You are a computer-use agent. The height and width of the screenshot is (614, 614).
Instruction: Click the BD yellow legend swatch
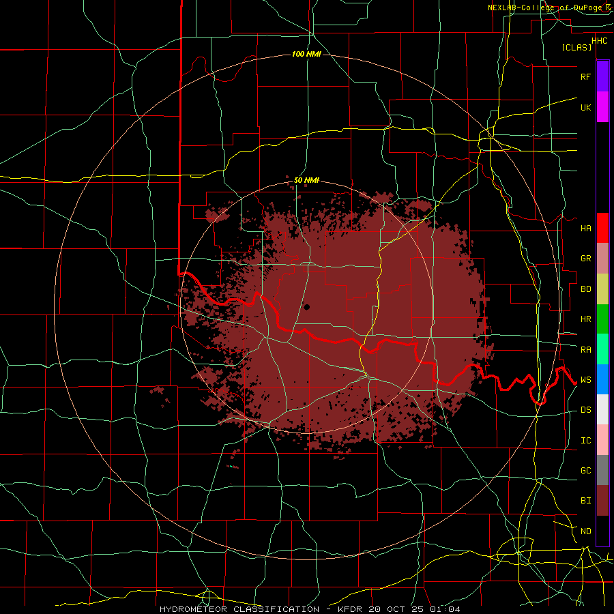point(602,289)
